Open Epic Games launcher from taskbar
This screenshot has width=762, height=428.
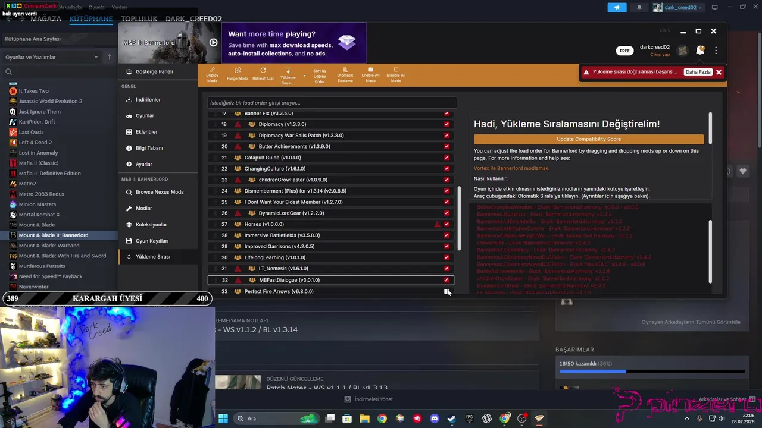[469, 418]
